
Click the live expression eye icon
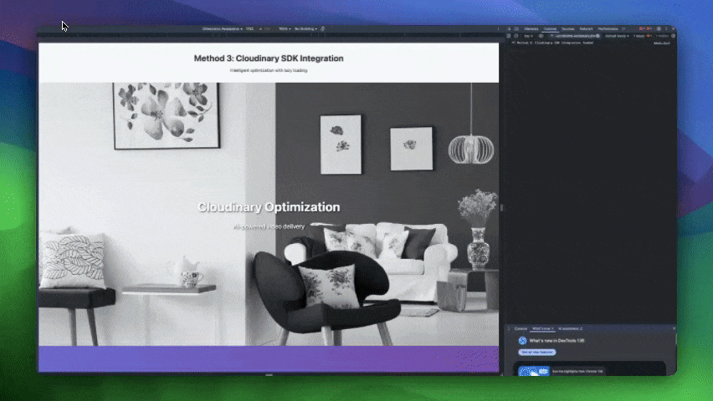[541, 36]
